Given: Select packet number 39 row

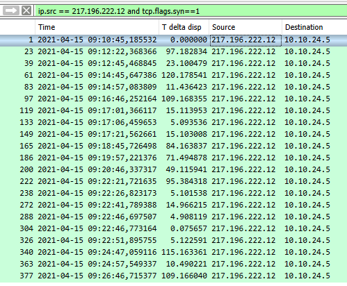Looking at the screenshot, I should click(173, 63).
